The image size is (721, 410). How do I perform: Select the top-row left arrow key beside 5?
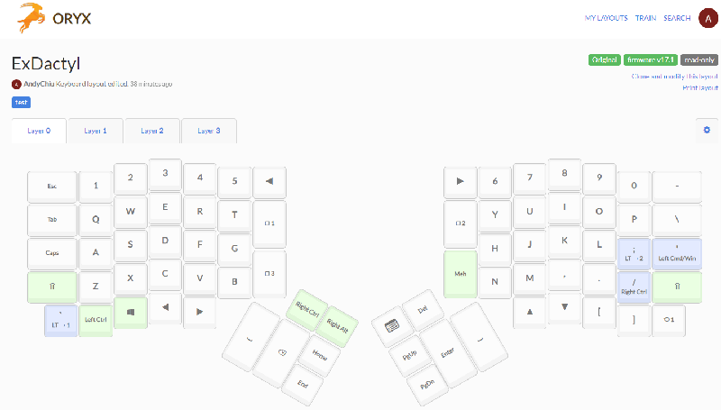269,181
